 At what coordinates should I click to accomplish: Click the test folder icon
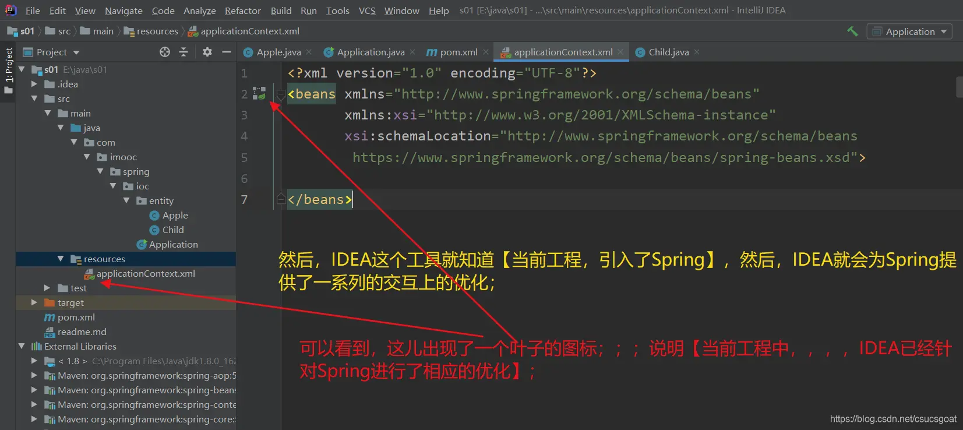pos(63,288)
